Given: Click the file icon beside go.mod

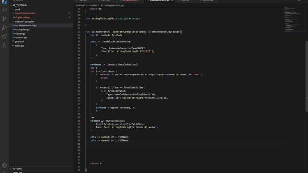Looking at the screenshot, I should click(x=13, y=42).
